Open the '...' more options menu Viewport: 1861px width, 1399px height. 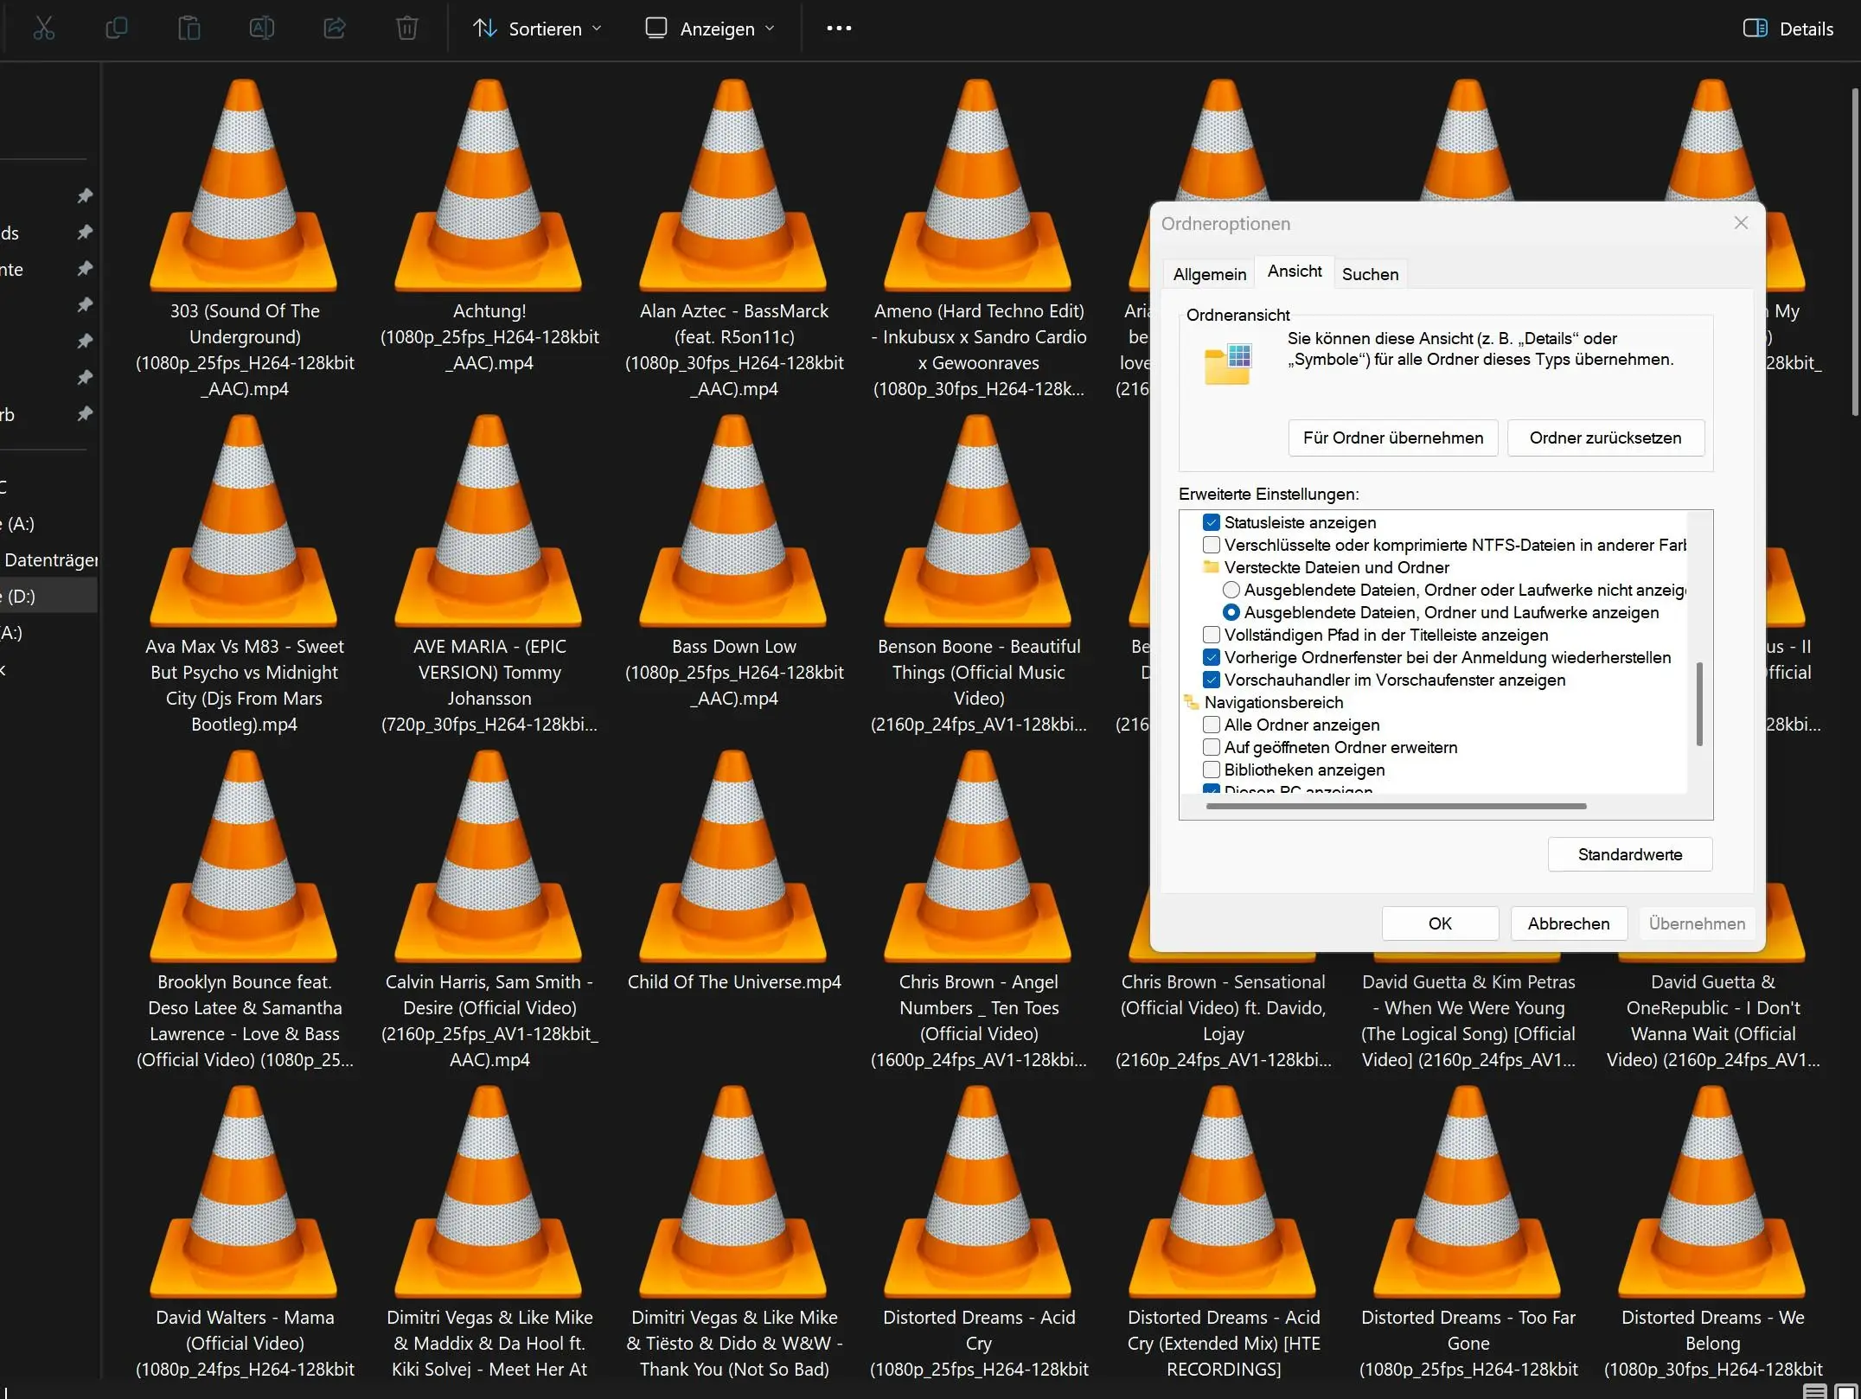pyautogui.click(x=837, y=28)
